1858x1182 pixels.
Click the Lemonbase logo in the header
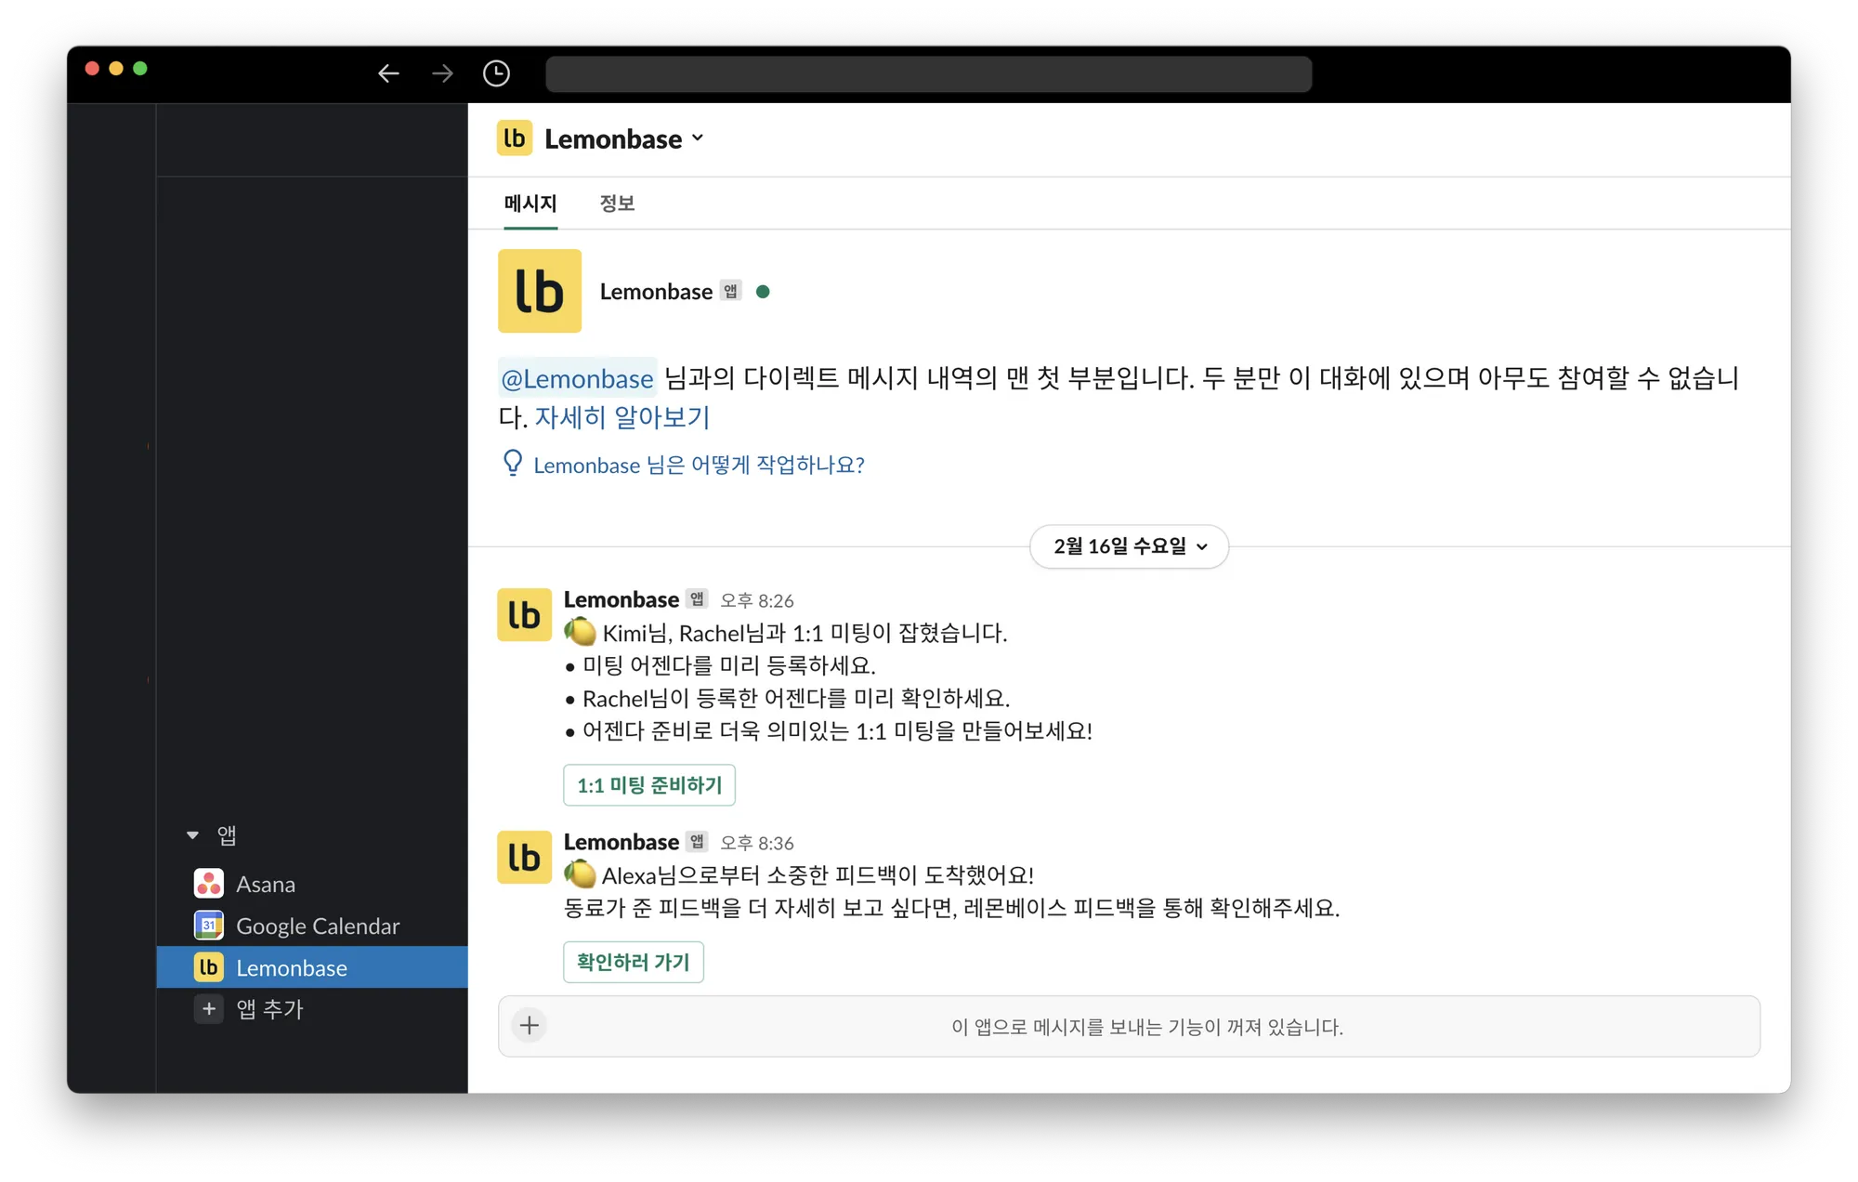point(515,138)
